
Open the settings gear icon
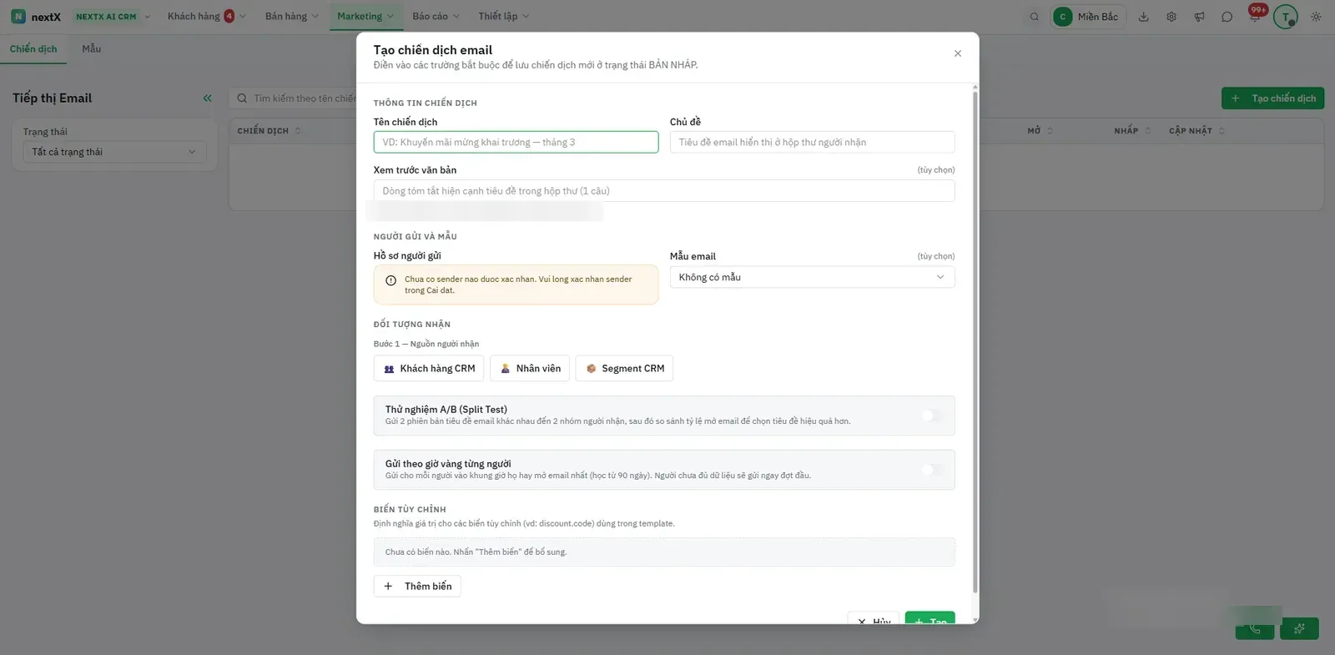pos(1171,17)
